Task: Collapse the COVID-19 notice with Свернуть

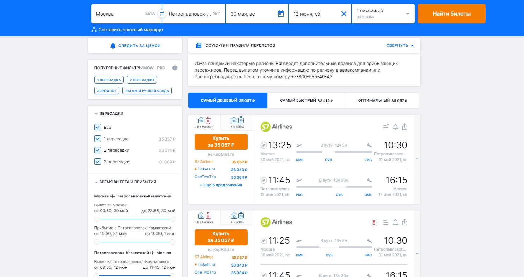Action: pyautogui.click(x=400, y=45)
